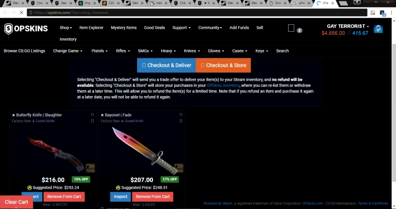Click the CS:GO badge on Bayonet Fade

point(179,168)
